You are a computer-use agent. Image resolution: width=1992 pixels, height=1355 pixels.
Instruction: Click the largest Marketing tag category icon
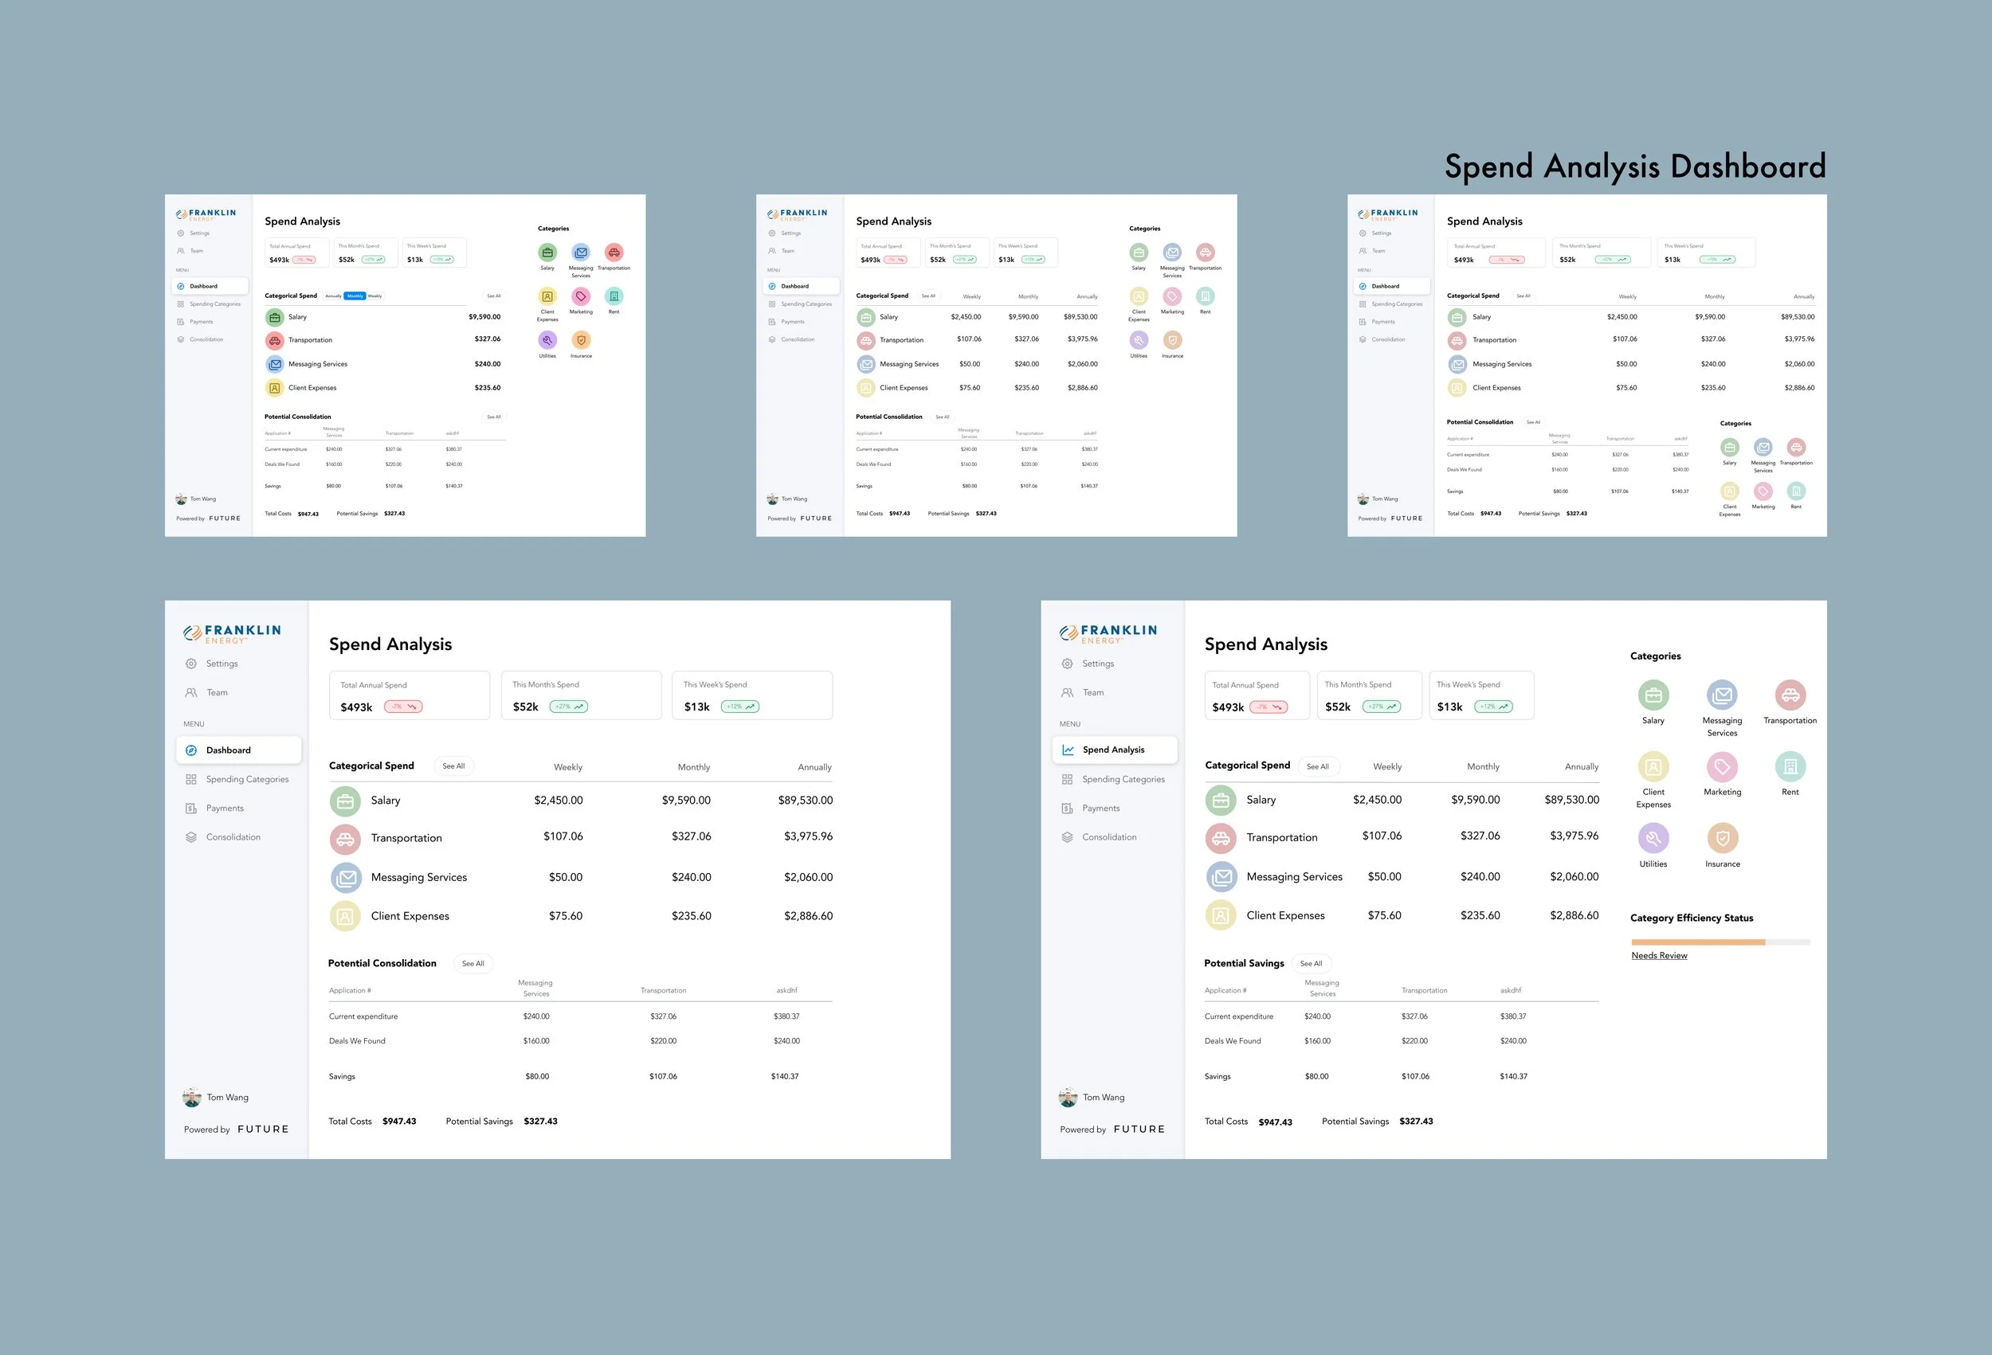pyautogui.click(x=1721, y=766)
